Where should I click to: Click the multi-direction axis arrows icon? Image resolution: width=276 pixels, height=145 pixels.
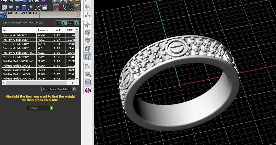[87, 25]
